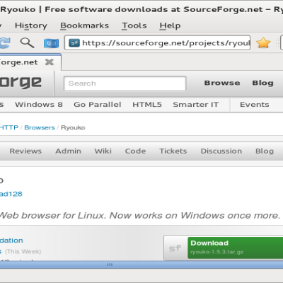Image resolution: width=283 pixels, height=283 pixels.
Task: Click the SourceForge logo
Action: (x=21, y=83)
